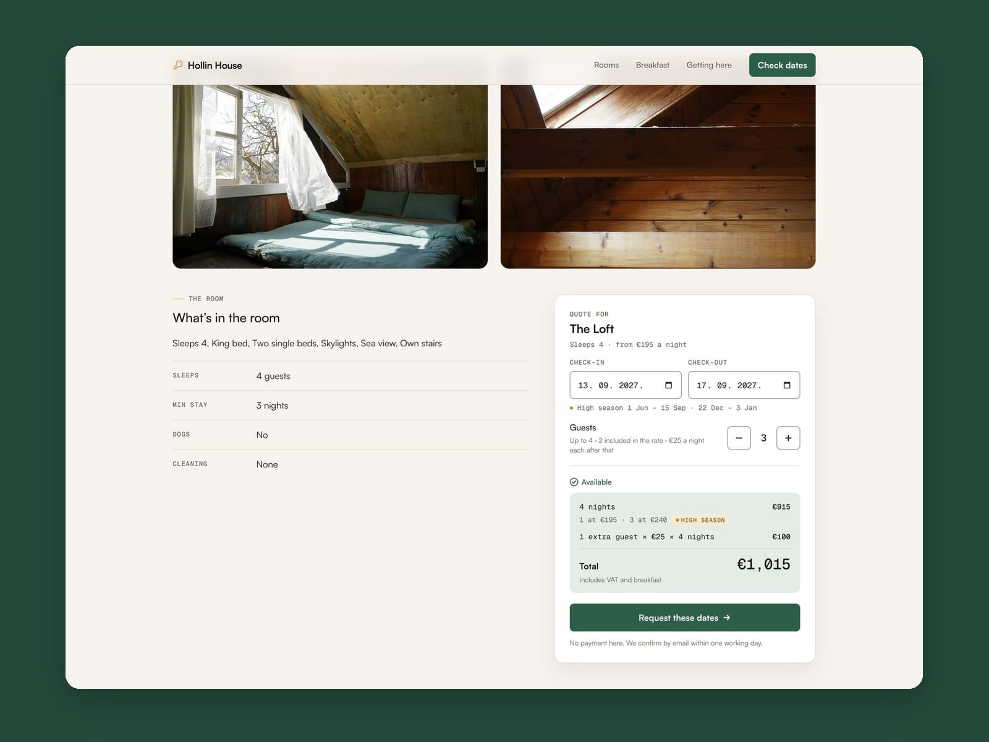Screen dimensions: 989x742
Task: Click the "4 nights" price line
Action: tap(597, 507)
